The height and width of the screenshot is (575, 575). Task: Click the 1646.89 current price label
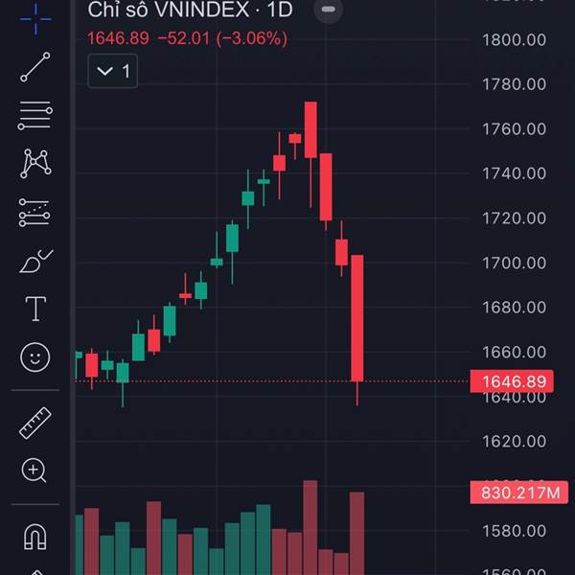point(514,381)
